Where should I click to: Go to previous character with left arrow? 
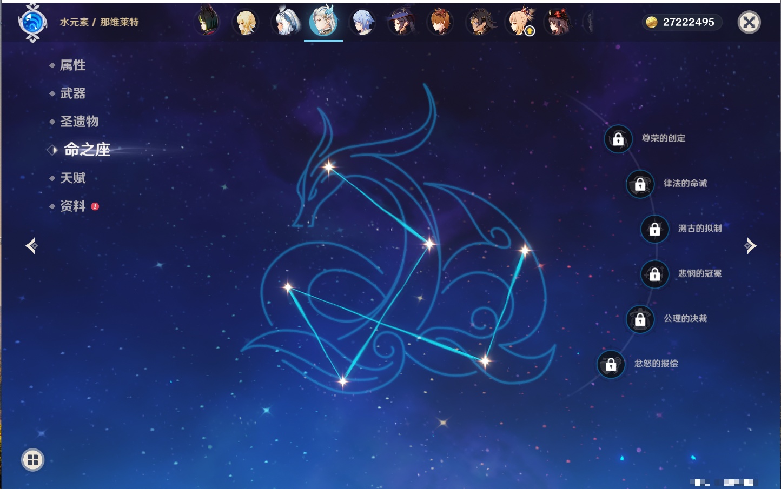(31, 246)
